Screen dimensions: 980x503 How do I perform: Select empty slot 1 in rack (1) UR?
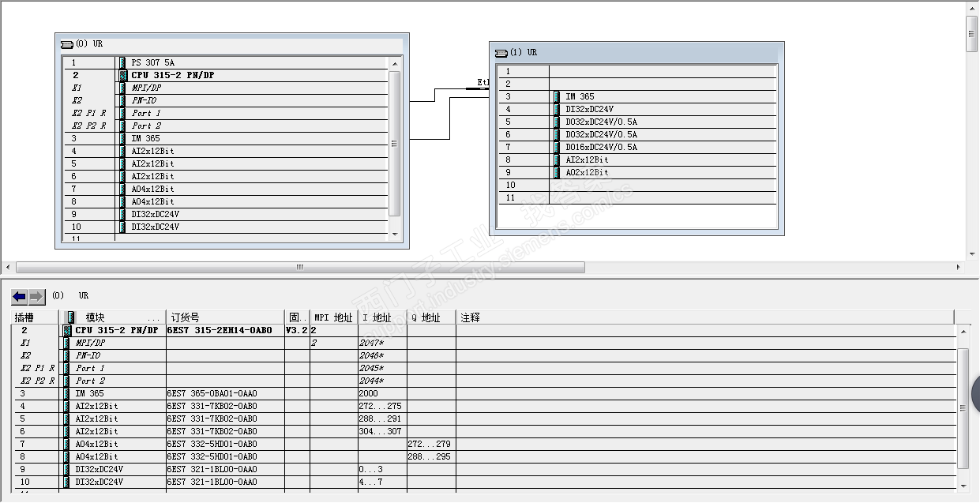click(x=637, y=71)
